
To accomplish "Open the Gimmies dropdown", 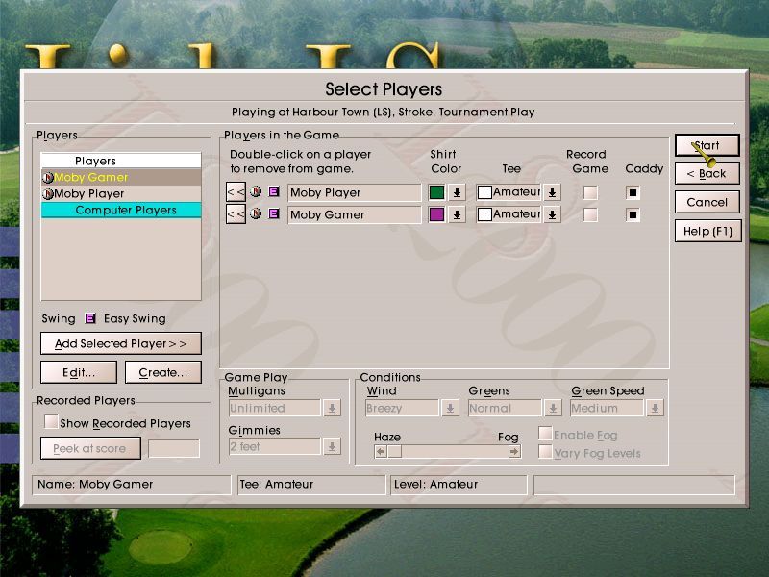I will click(x=333, y=446).
